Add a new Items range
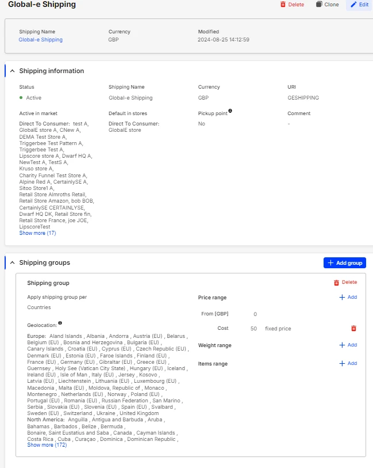The width and height of the screenshot is (373, 468). pyautogui.click(x=348, y=363)
